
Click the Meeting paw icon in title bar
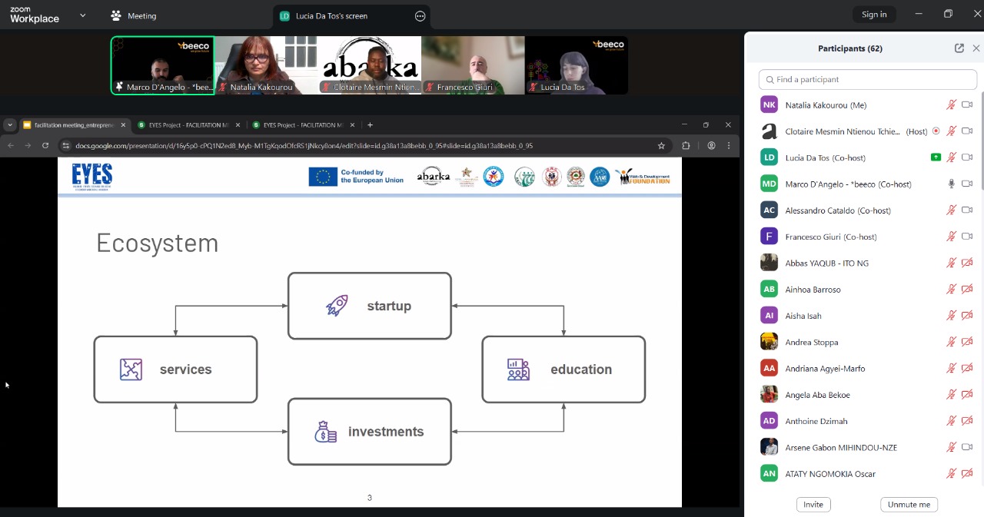(116, 15)
